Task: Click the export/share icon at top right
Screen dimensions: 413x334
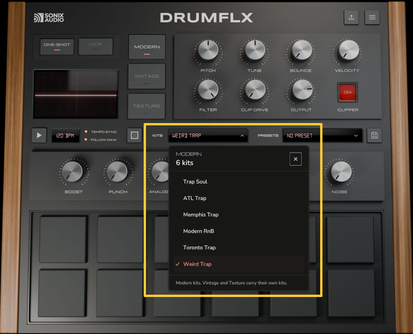Action: pos(351,18)
